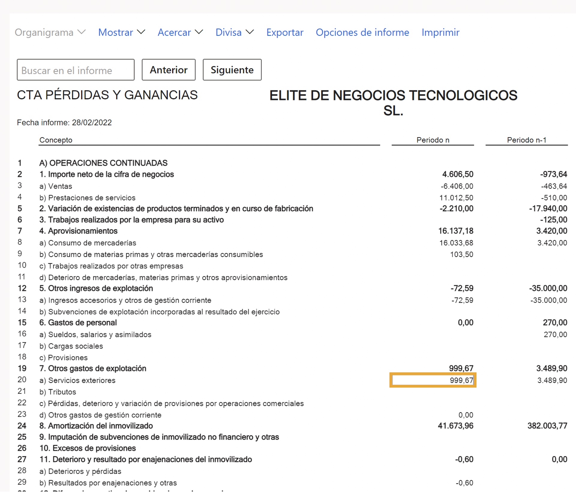This screenshot has height=492, width=576.
Task: Click '6. Gastos de personal' label
Action: (x=78, y=323)
